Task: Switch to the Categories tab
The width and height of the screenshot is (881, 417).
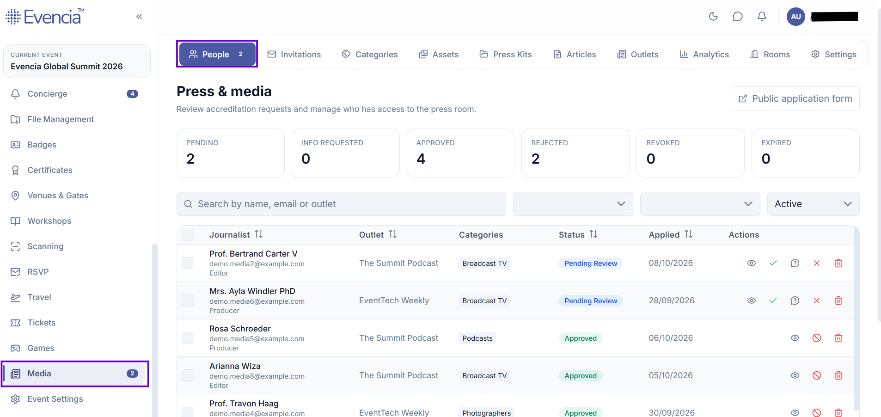Action: [370, 55]
